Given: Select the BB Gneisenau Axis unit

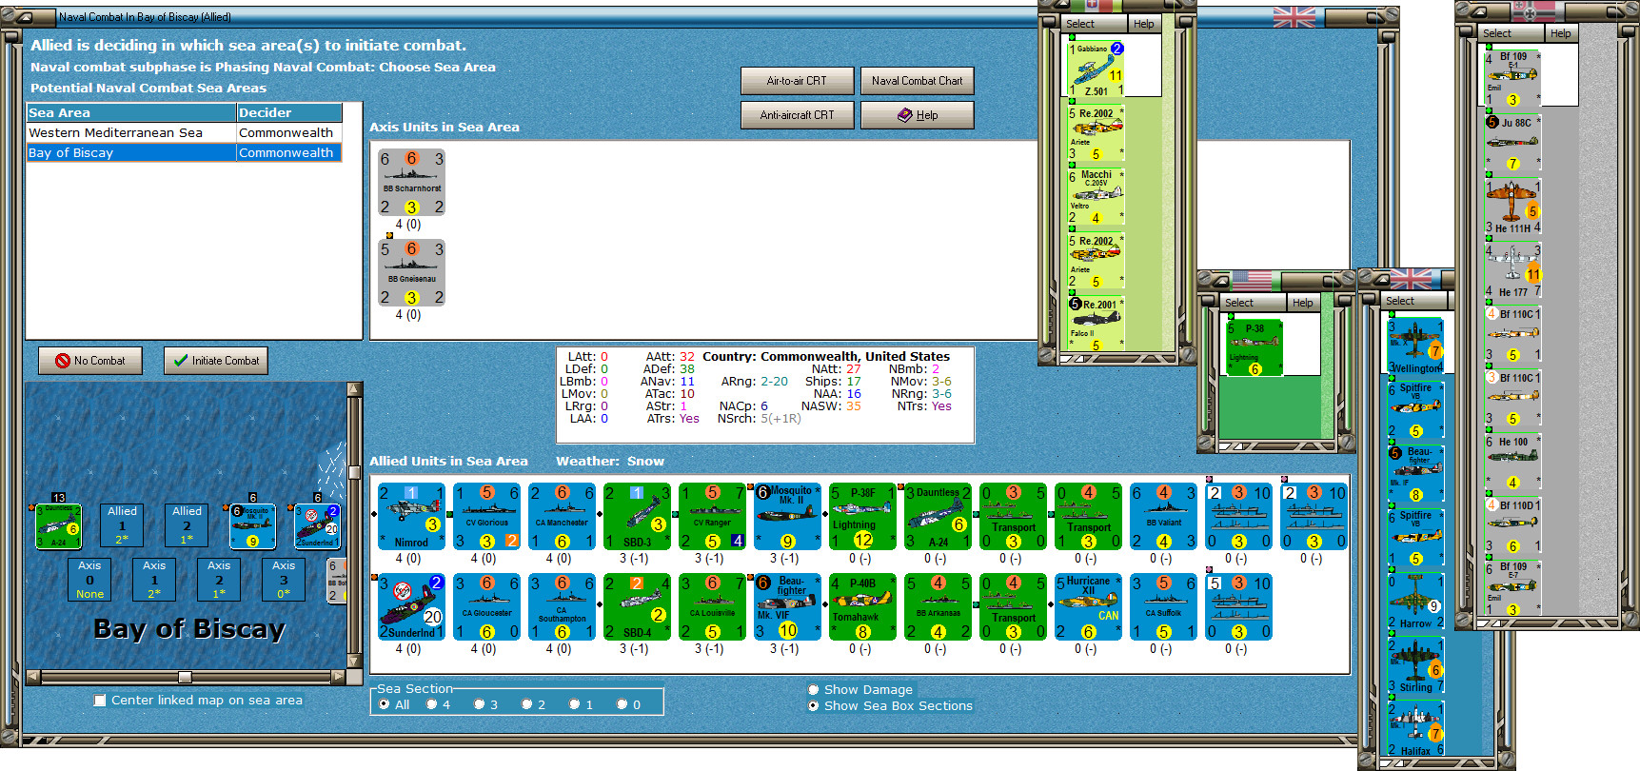Looking at the screenshot, I should [x=411, y=273].
